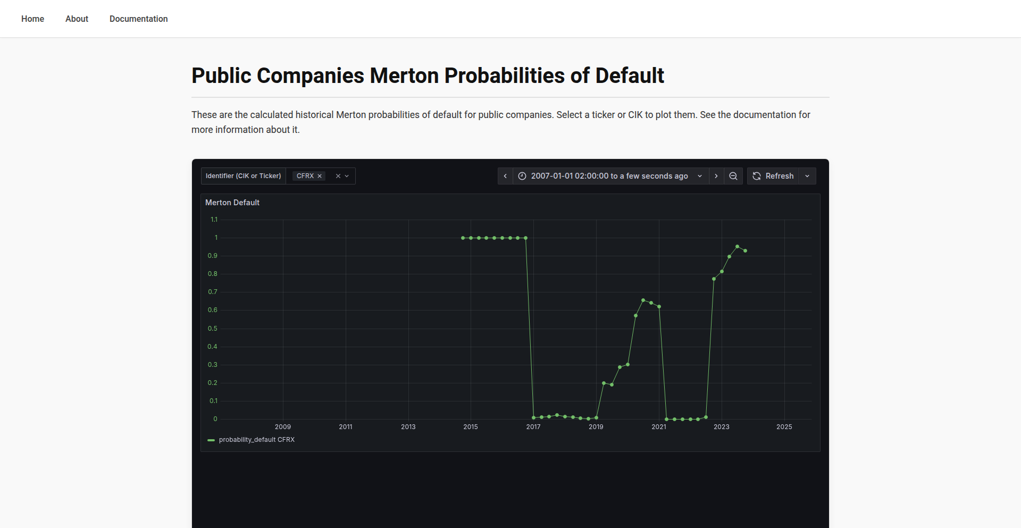This screenshot has height=528, width=1021.
Task: Click the Identifier (CIK or Ticker) label
Action: tap(243, 175)
